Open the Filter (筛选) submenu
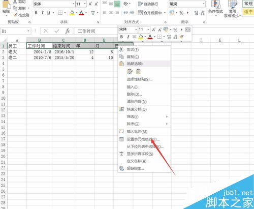The width and height of the screenshot is (254, 209). point(144,116)
